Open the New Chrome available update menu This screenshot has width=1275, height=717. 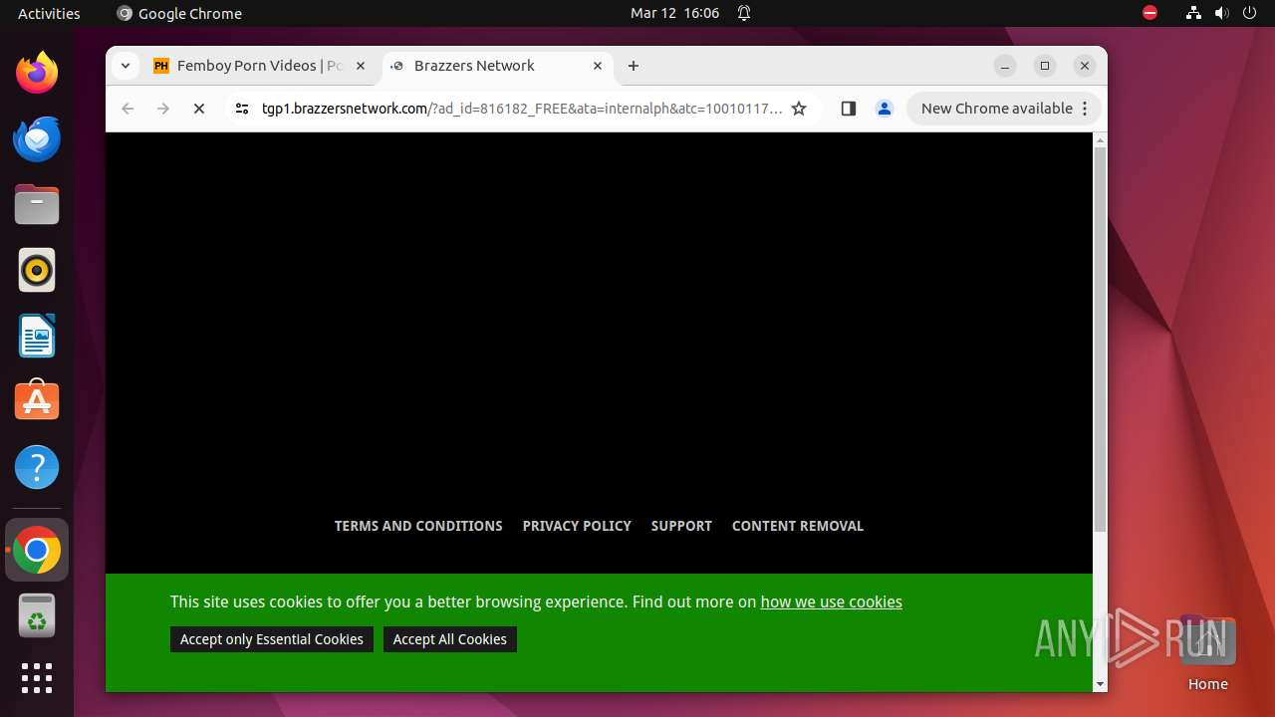tap(1004, 109)
